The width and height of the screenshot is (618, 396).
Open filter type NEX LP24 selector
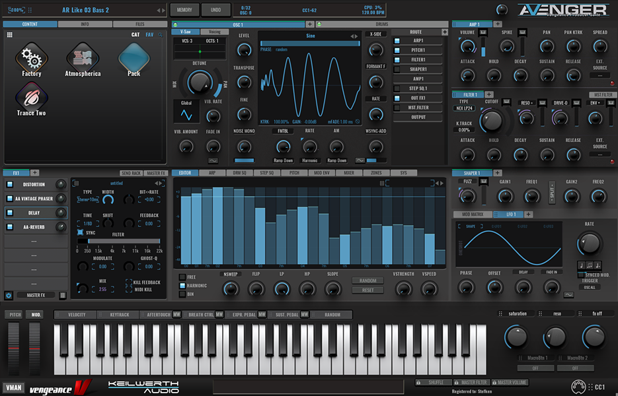click(465, 108)
